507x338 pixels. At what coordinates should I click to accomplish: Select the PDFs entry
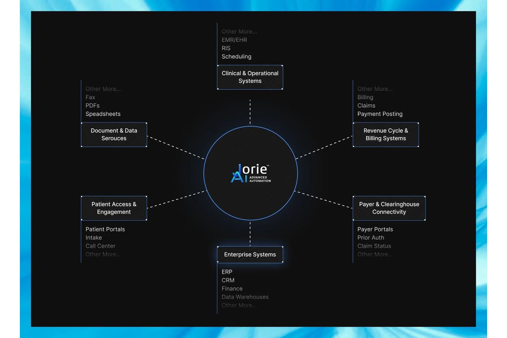coord(92,105)
